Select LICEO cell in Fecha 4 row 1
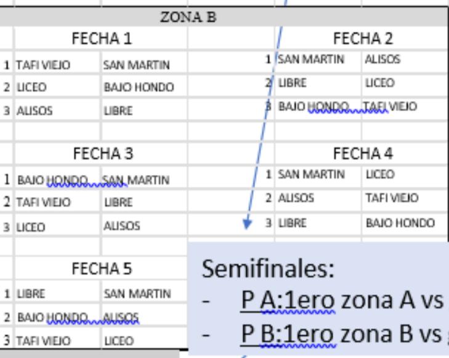449x358 pixels. (x=380, y=174)
